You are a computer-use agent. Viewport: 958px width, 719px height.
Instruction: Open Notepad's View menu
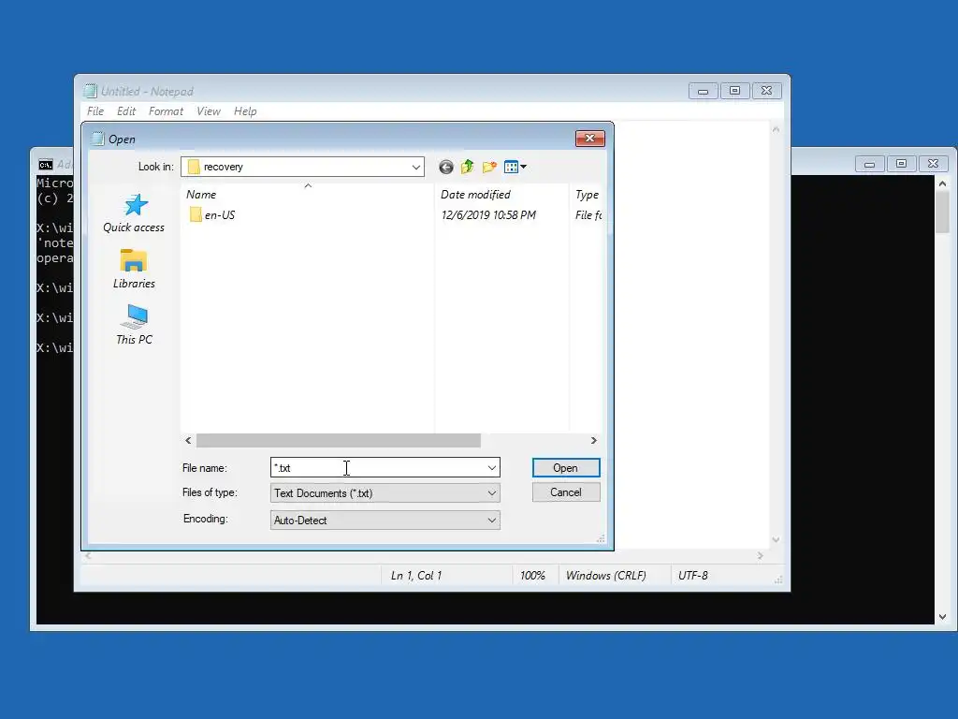coord(209,111)
